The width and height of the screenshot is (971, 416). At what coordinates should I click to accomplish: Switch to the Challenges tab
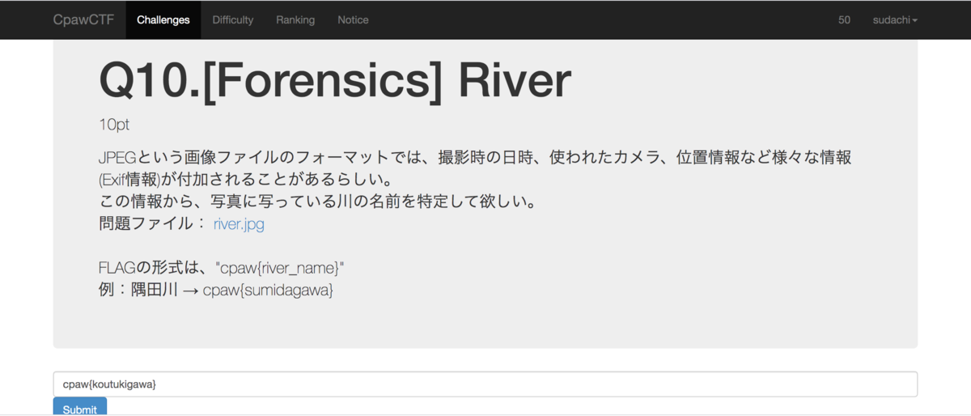coord(163,19)
